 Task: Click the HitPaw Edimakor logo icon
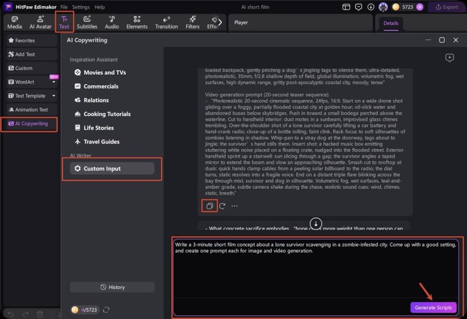(x=8, y=6)
